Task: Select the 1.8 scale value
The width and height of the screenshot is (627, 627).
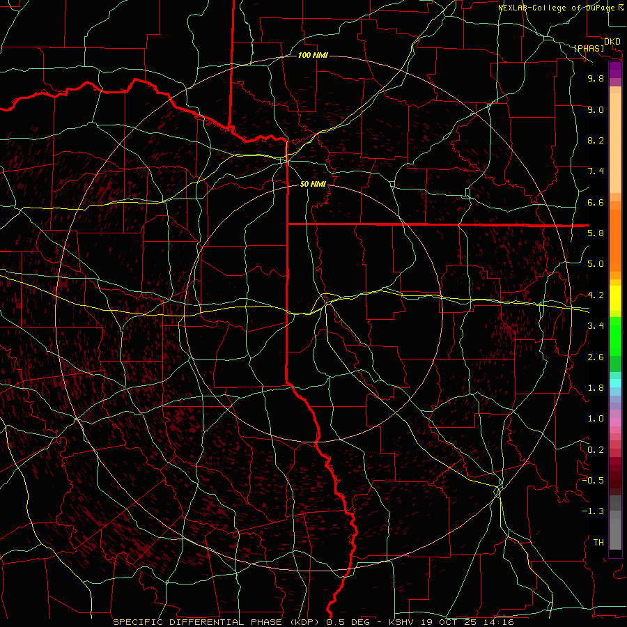Action: click(596, 388)
